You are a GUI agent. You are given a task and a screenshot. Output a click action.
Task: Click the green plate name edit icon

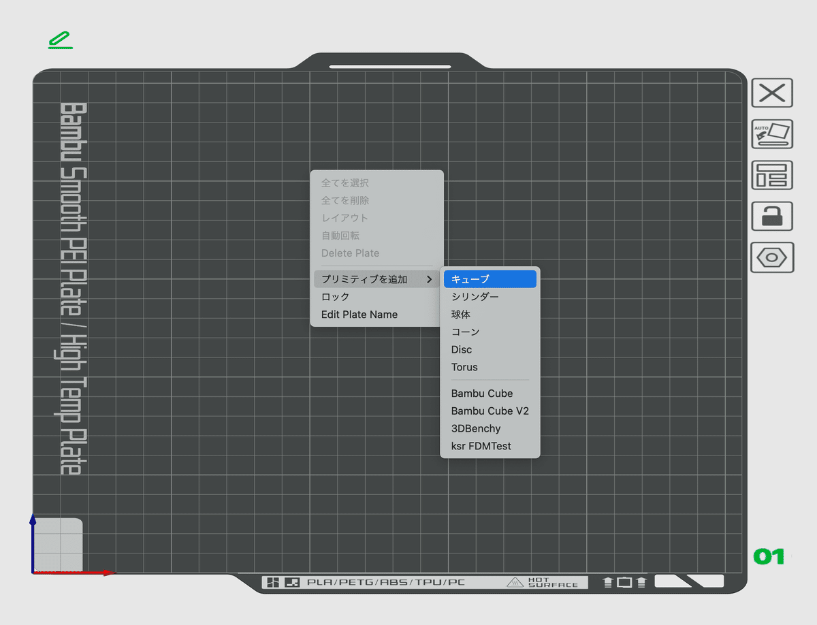pyautogui.click(x=61, y=40)
